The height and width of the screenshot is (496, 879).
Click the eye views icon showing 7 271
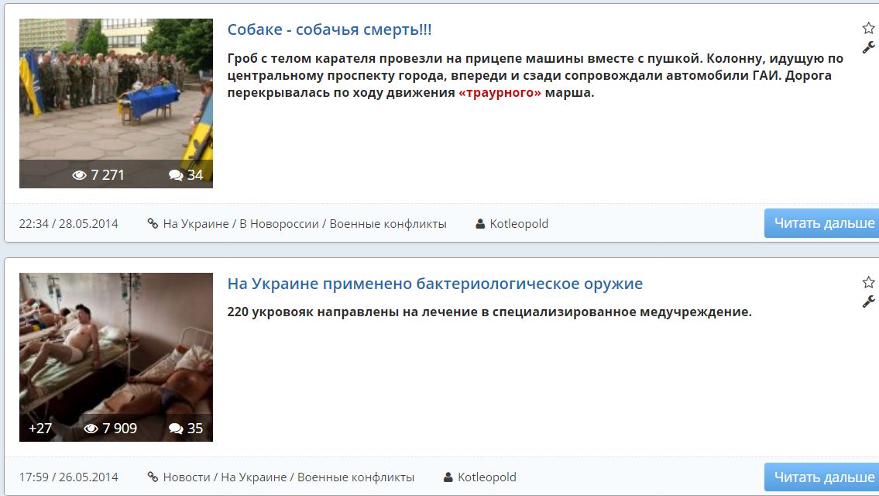(79, 175)
